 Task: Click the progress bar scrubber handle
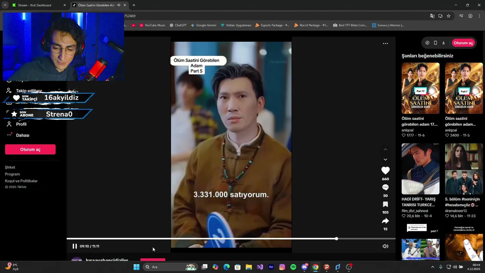336,238
